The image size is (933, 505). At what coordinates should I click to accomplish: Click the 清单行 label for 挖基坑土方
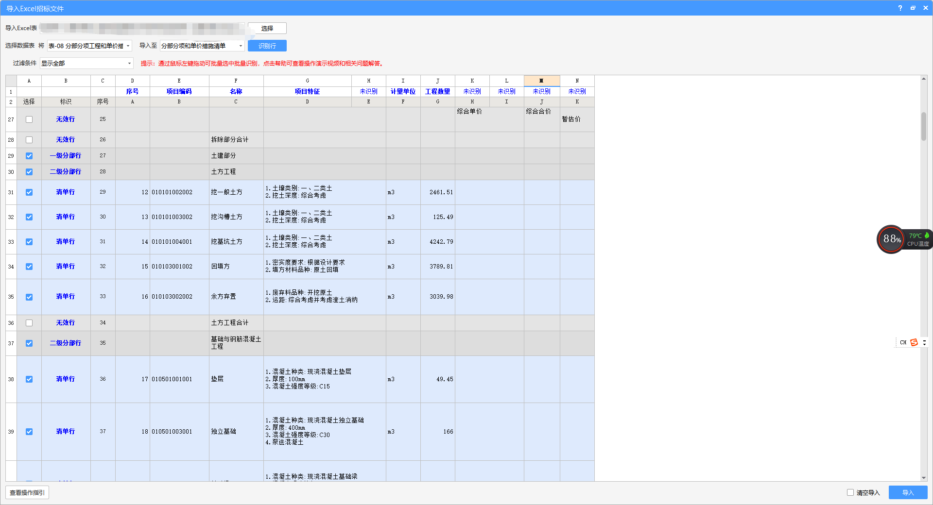pyautogui.click(x=66, y=241)
